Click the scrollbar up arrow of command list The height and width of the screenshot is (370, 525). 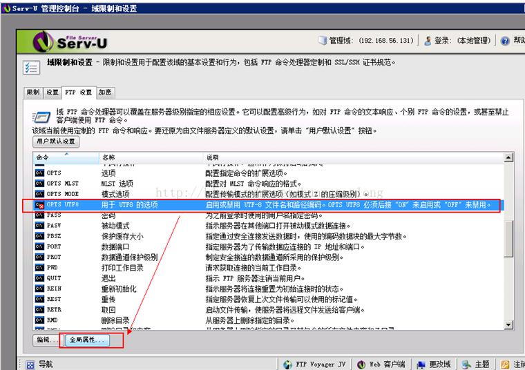point(508,157)
